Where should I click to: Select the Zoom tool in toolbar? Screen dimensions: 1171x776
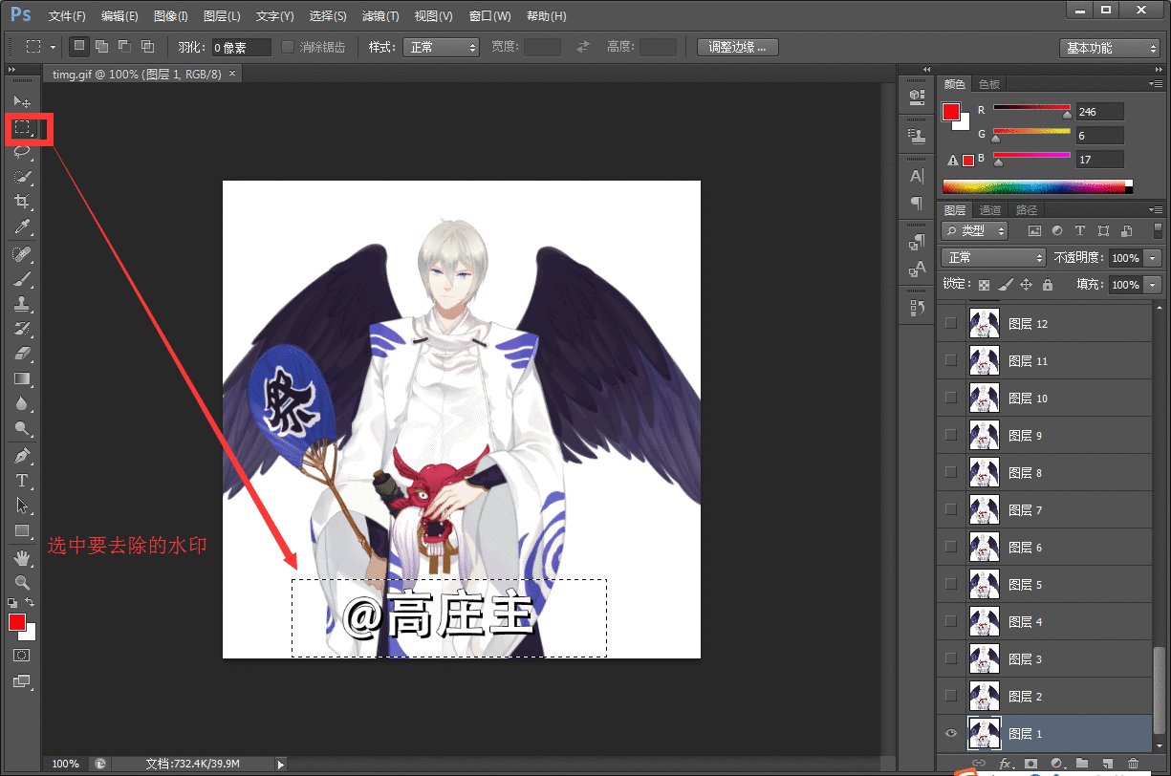22,582
